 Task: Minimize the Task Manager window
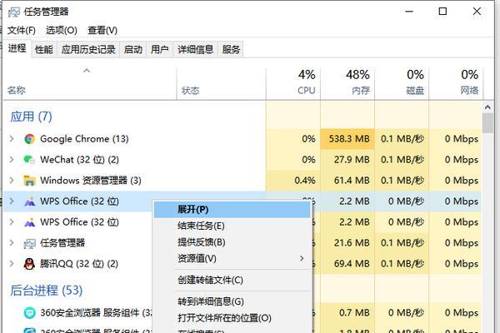click(409, 12)
